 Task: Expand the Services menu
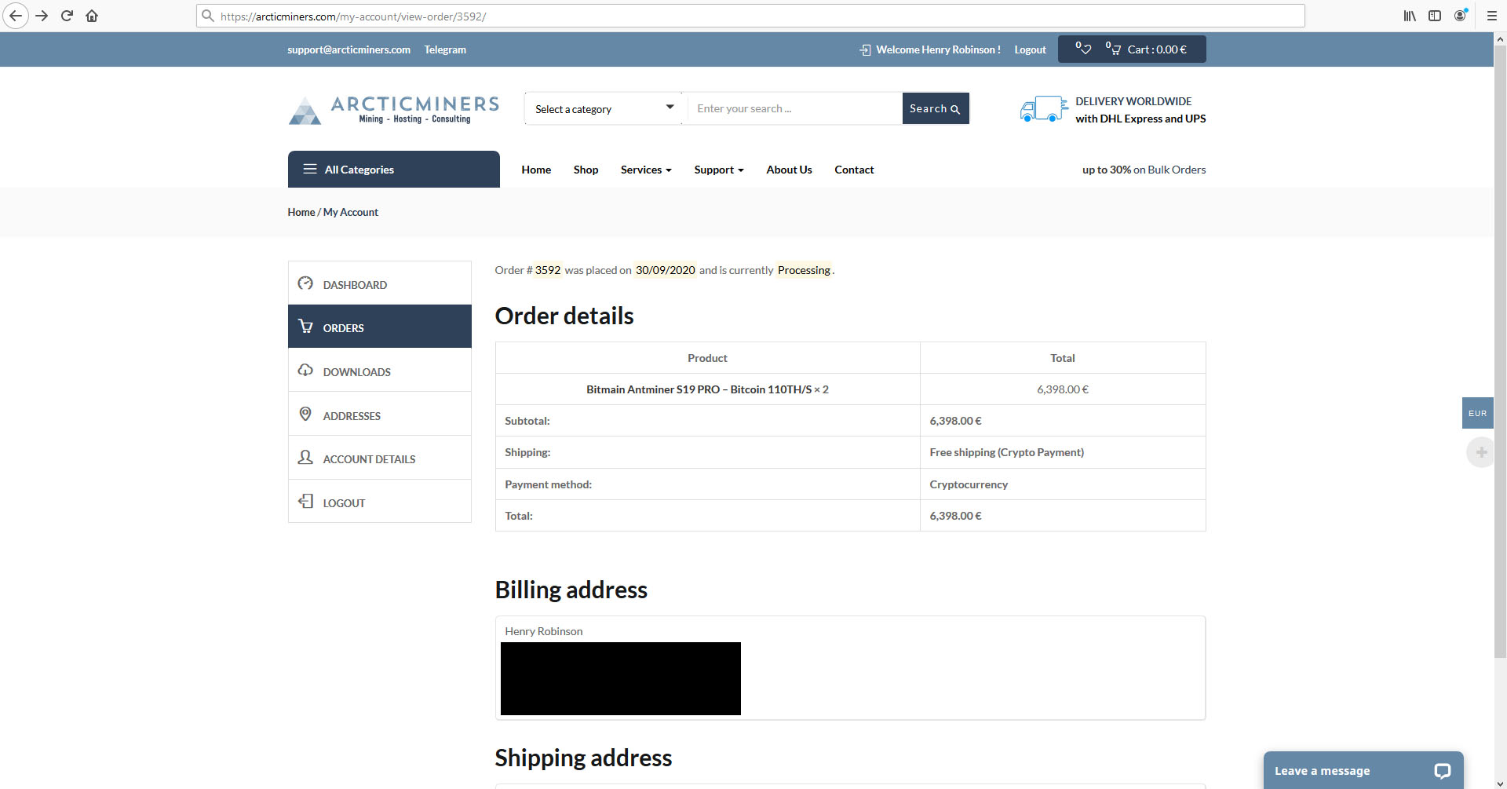(x=646, y=170)
